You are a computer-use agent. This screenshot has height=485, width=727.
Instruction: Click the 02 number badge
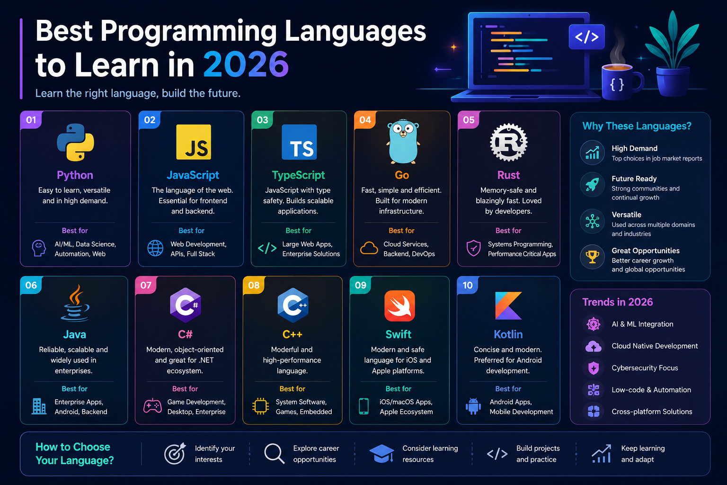point(150,120)
